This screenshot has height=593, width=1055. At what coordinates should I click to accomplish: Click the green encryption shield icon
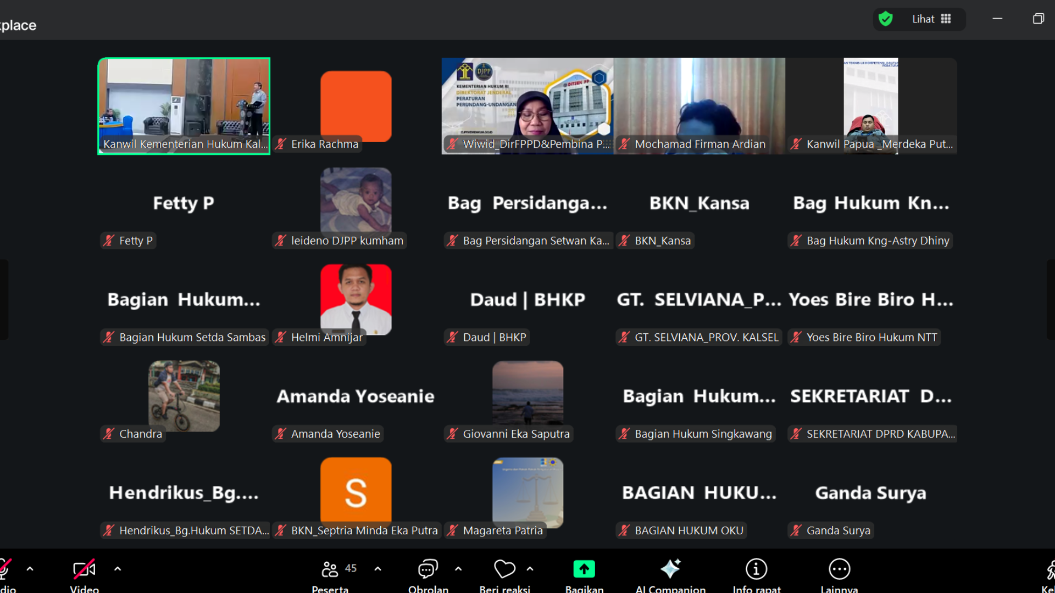pyautogui.click(x=885, y=19)
